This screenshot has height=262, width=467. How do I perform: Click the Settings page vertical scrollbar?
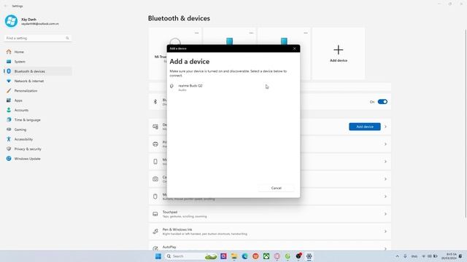pyautogui.click(x=466, y=123)
